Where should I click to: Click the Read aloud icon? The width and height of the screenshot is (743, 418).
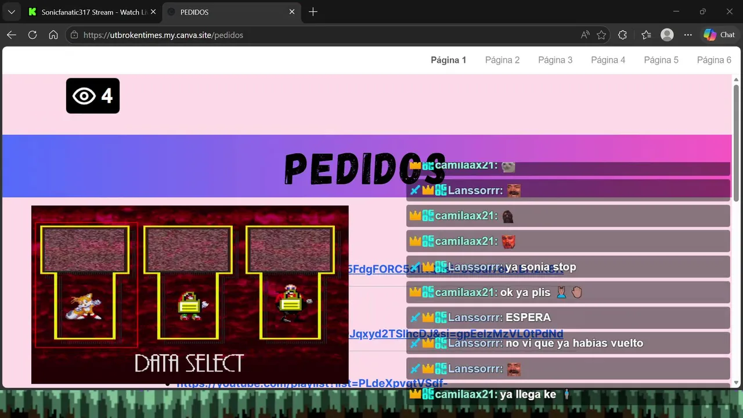(x=585, y=35)
